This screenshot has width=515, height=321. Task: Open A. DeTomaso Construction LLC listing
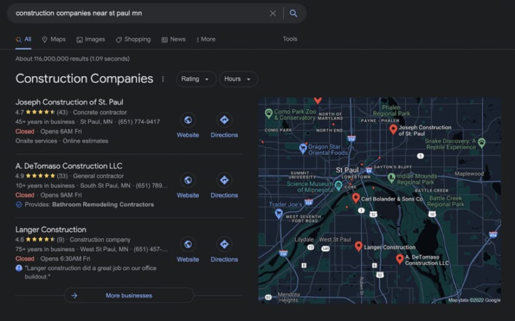click(69, 165)
